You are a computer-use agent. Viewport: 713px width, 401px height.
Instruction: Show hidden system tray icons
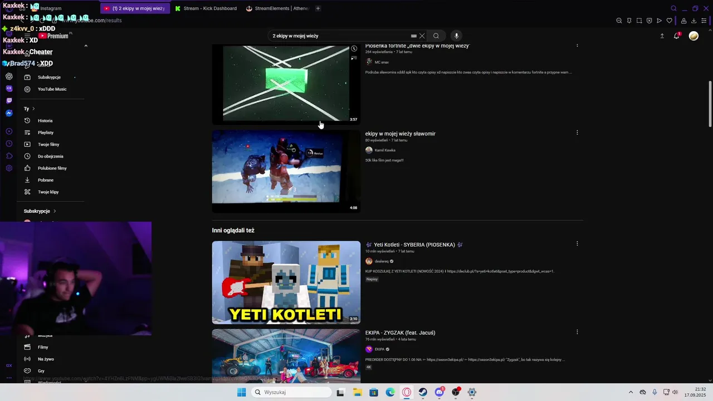click(631, 392)
